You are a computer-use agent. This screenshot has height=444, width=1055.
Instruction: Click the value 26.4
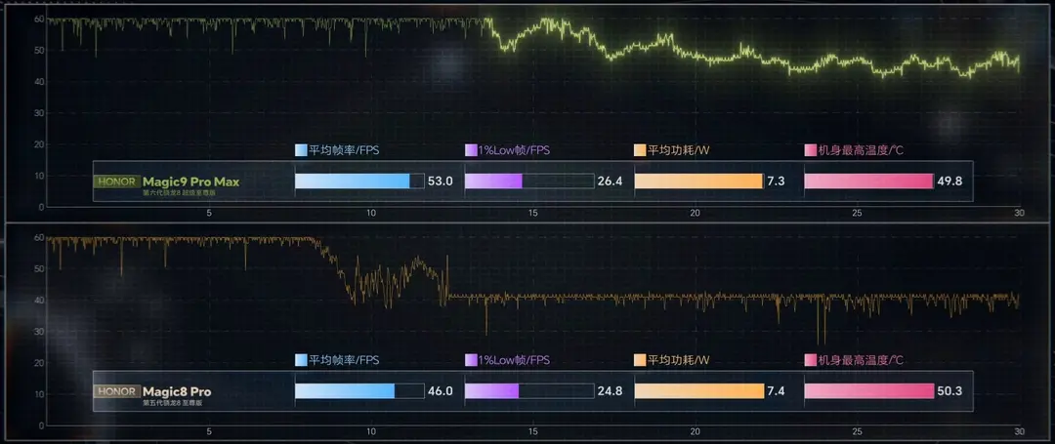pyautogui.click(x=610, y=182)
